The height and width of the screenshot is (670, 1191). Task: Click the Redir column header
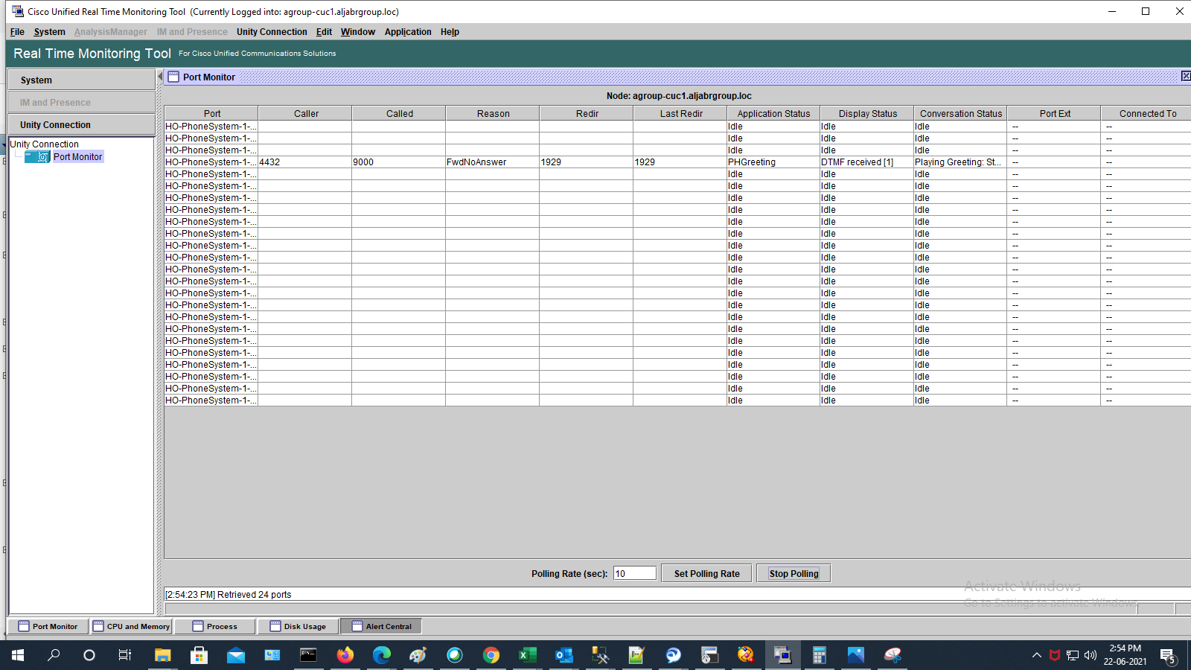[587, 113]
